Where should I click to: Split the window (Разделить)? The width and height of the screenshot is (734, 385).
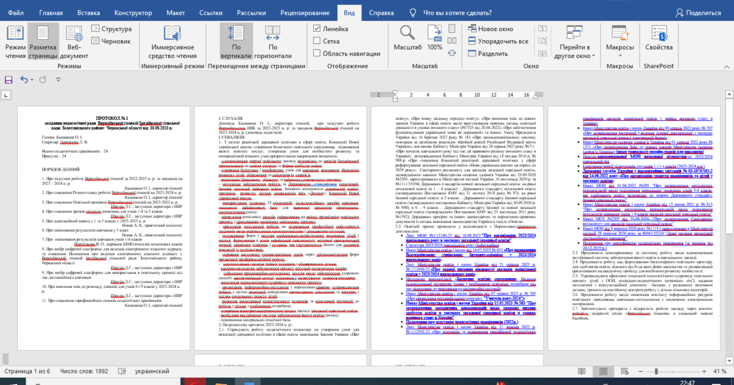pos(489,53)
